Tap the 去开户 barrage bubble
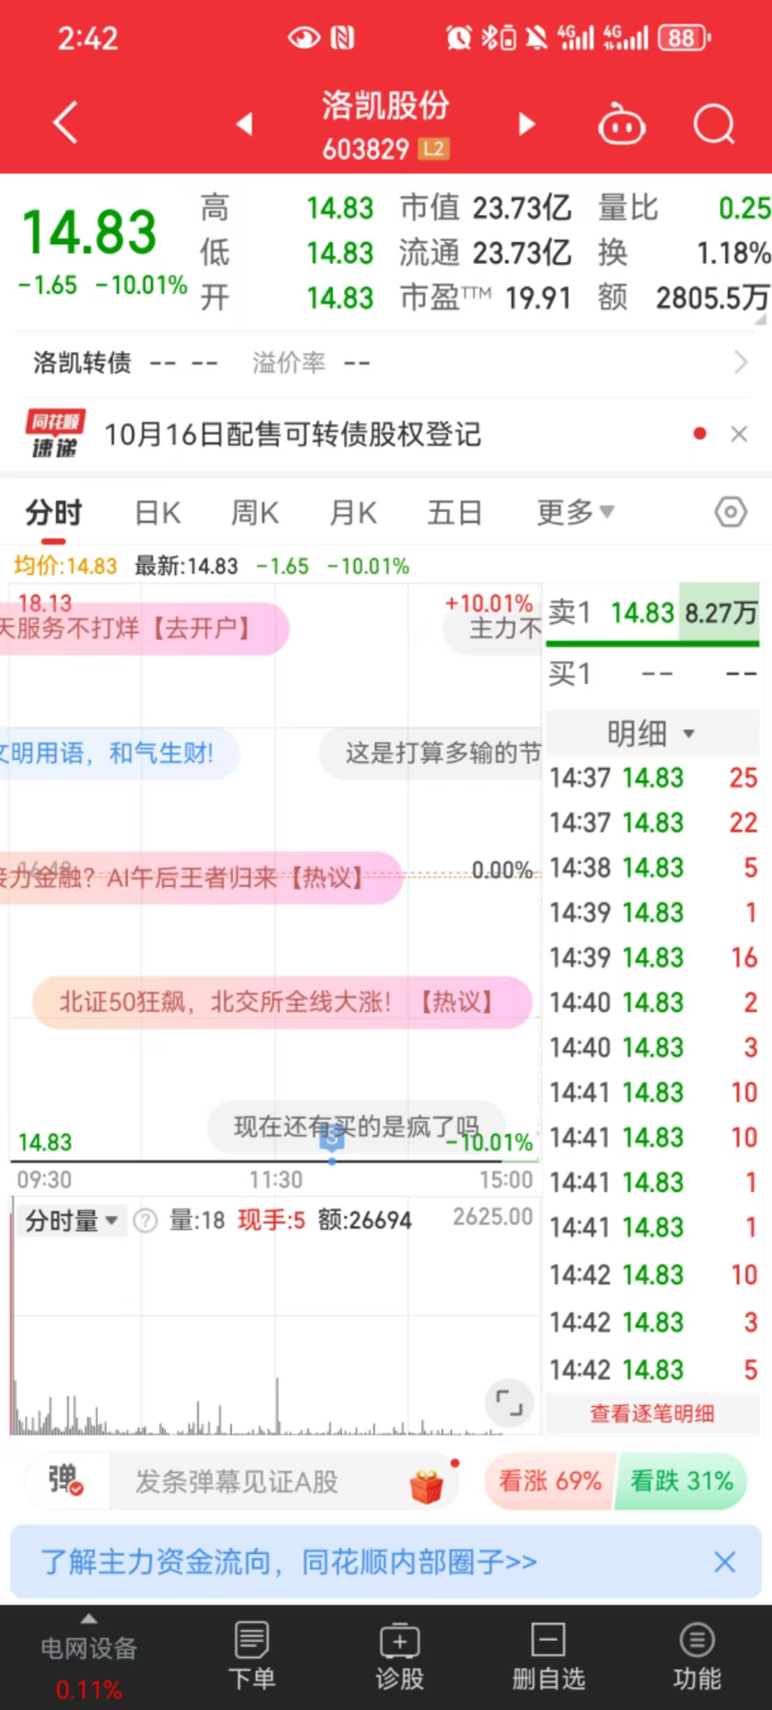 pos(144,628)
